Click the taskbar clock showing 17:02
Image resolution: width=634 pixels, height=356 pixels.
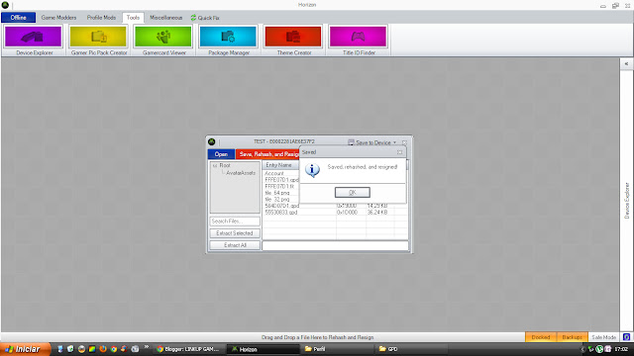(x=621, y=349)
